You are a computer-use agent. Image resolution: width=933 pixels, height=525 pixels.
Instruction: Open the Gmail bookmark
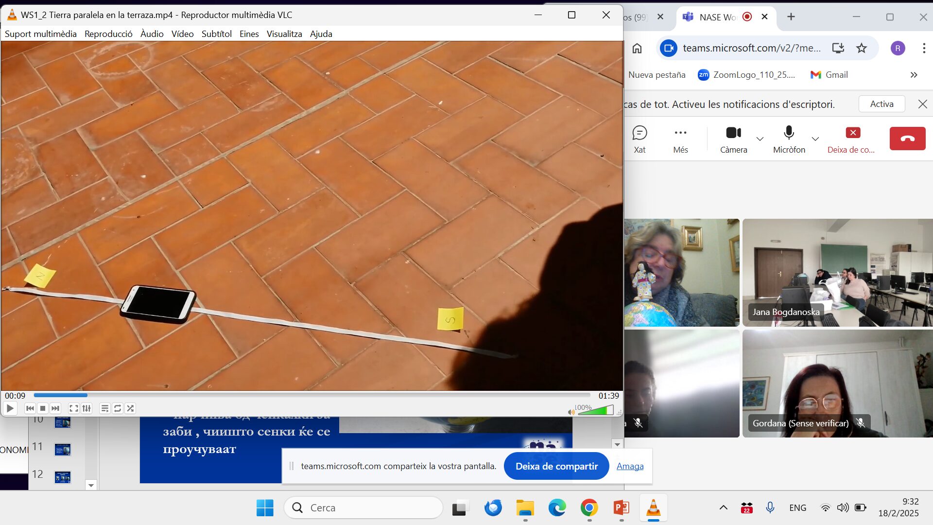tap(829, 75)
